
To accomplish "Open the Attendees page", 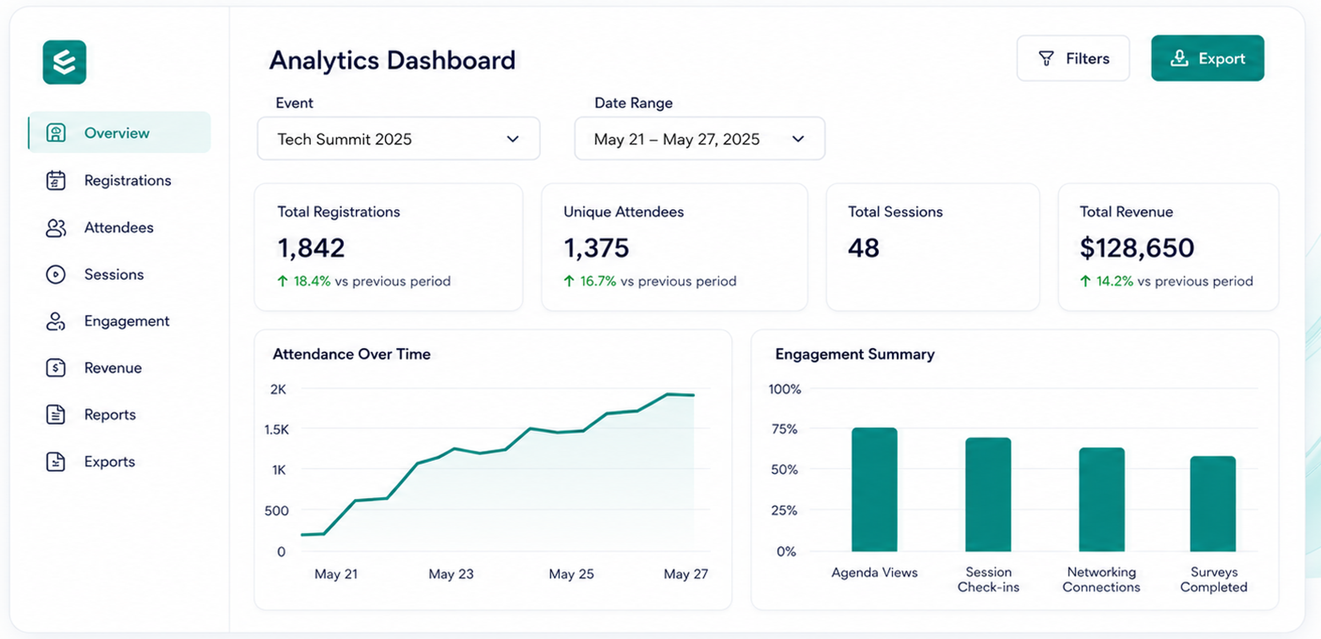I will coord(119,228).
